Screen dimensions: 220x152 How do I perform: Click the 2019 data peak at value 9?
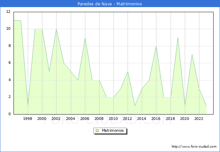click(178, 38)
